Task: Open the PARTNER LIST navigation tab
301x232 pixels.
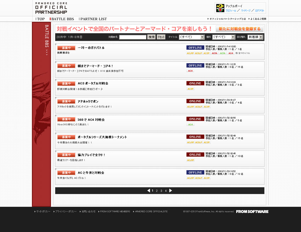Action: [93, 19]
